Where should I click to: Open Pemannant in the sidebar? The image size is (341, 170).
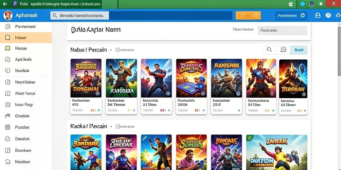tap(25, 27)
